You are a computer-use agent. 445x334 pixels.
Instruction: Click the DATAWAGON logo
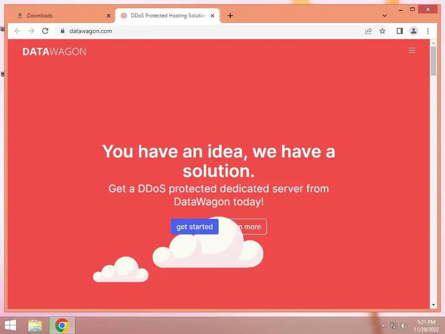(x=54, y=51)
